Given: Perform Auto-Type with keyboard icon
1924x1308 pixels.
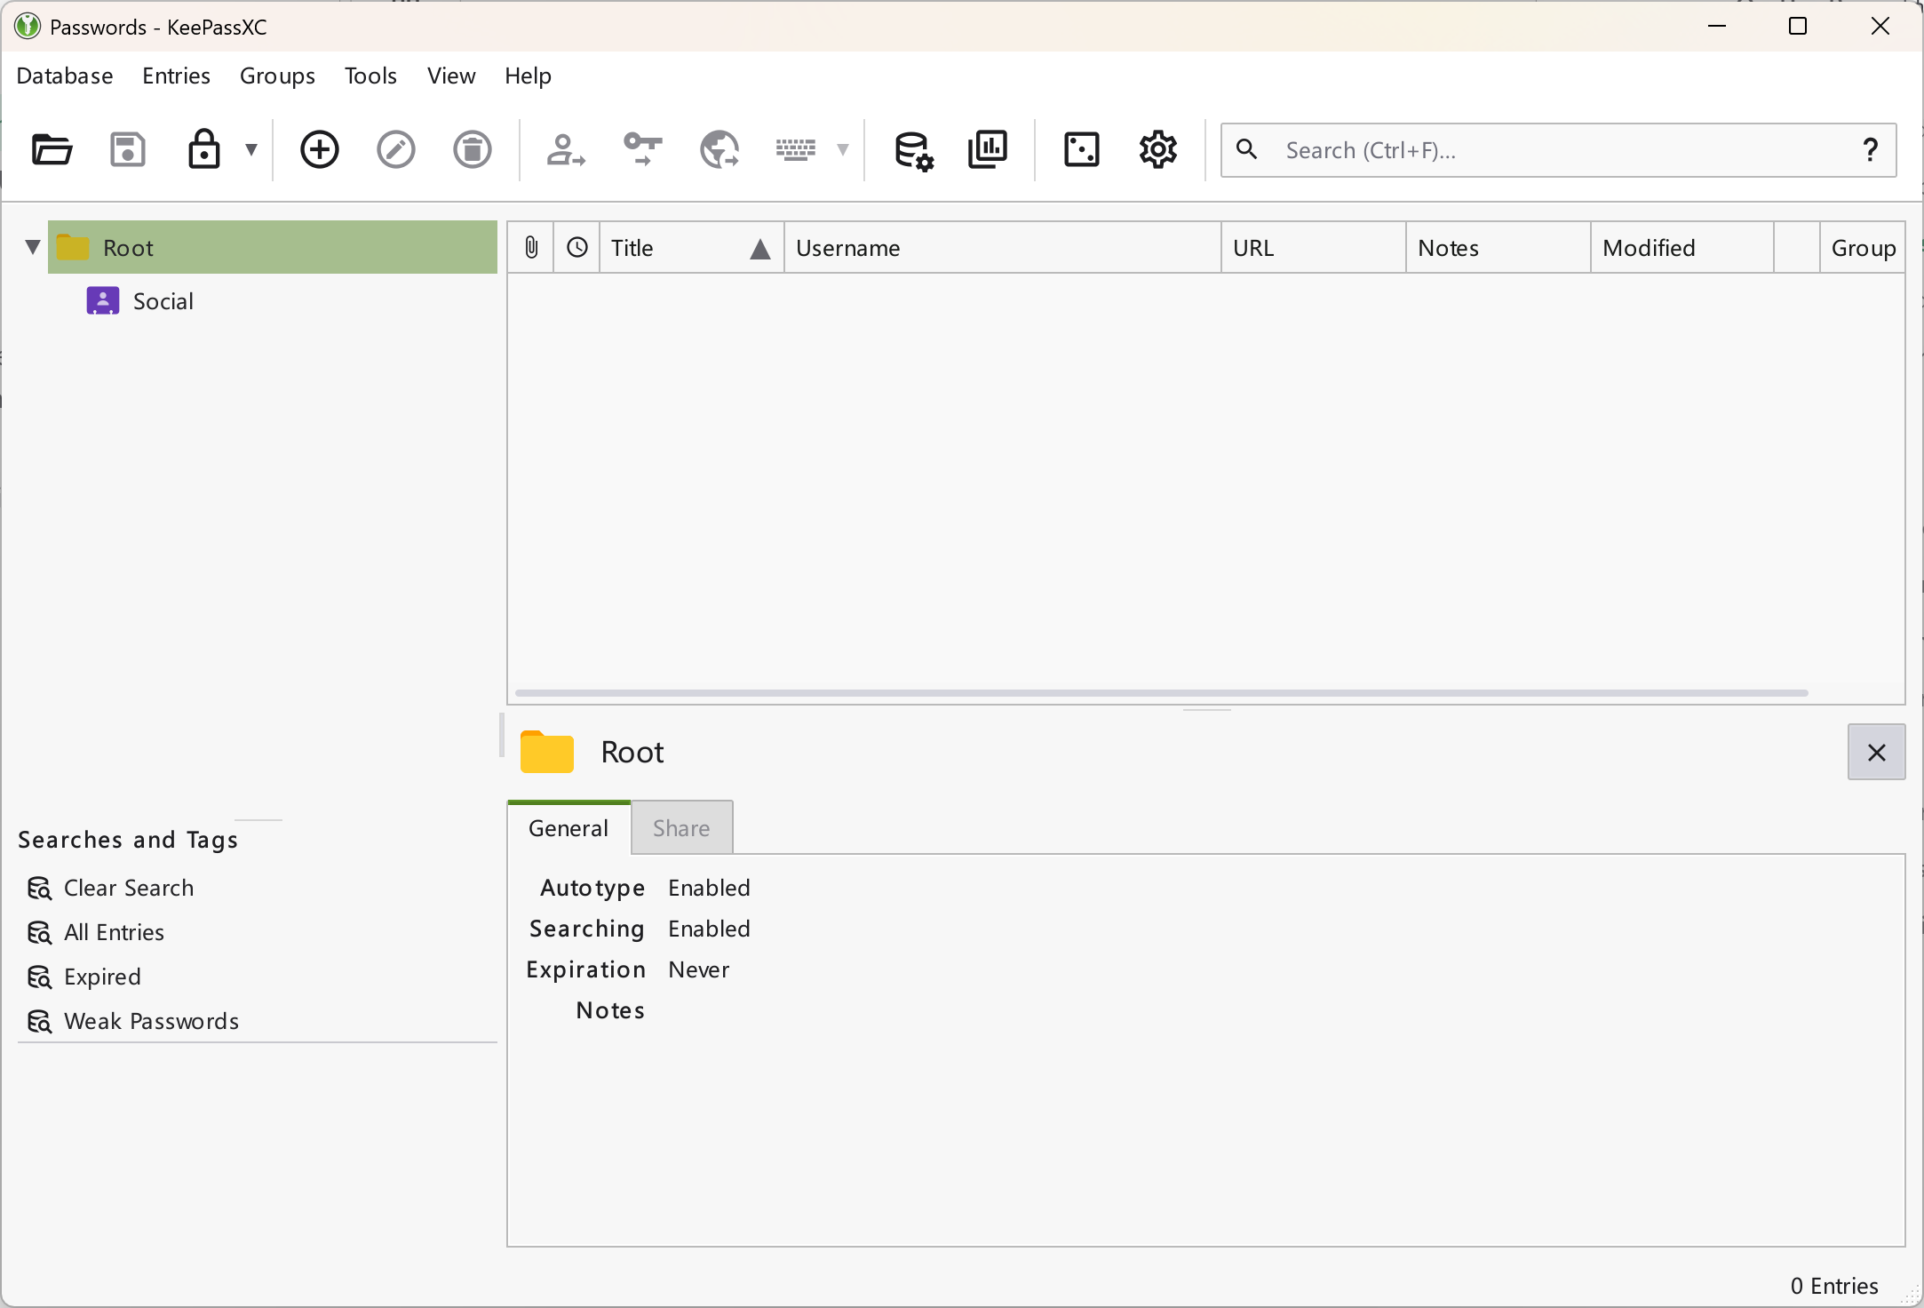Looking at the screenshot, I should coord(796,149).
